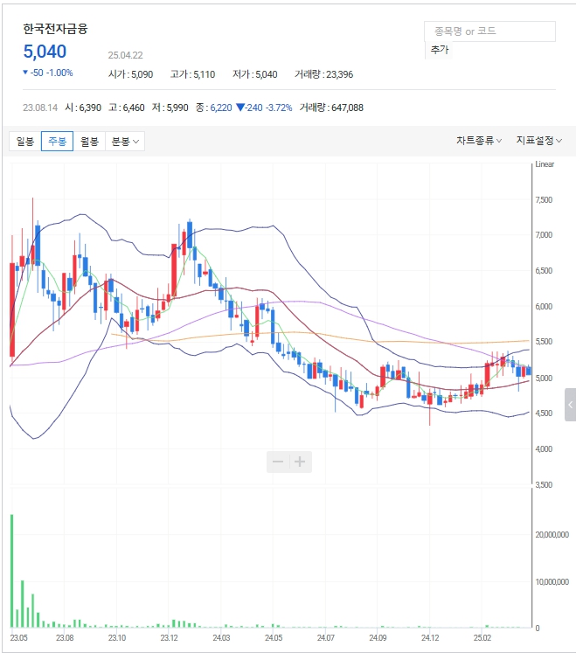The height and width of the screenshot is (653, 583).
Task: Select the 일봉 daily chart tab
Action: point(25,142)
